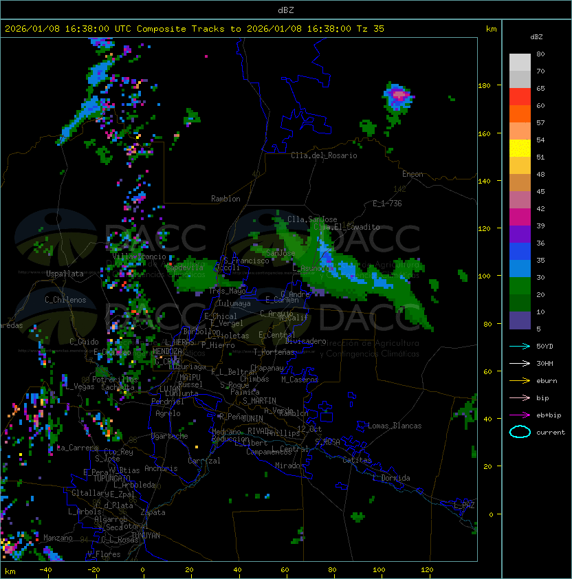Viewport: 572px width, 579px height.
Task: Click the 54 value on the dBZ scale
Action: [540, 140]
